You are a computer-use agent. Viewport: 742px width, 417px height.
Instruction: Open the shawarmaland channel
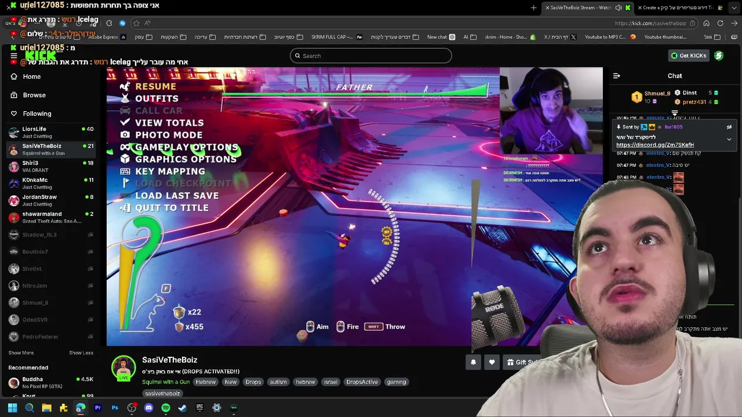click(x=51, y=217)
